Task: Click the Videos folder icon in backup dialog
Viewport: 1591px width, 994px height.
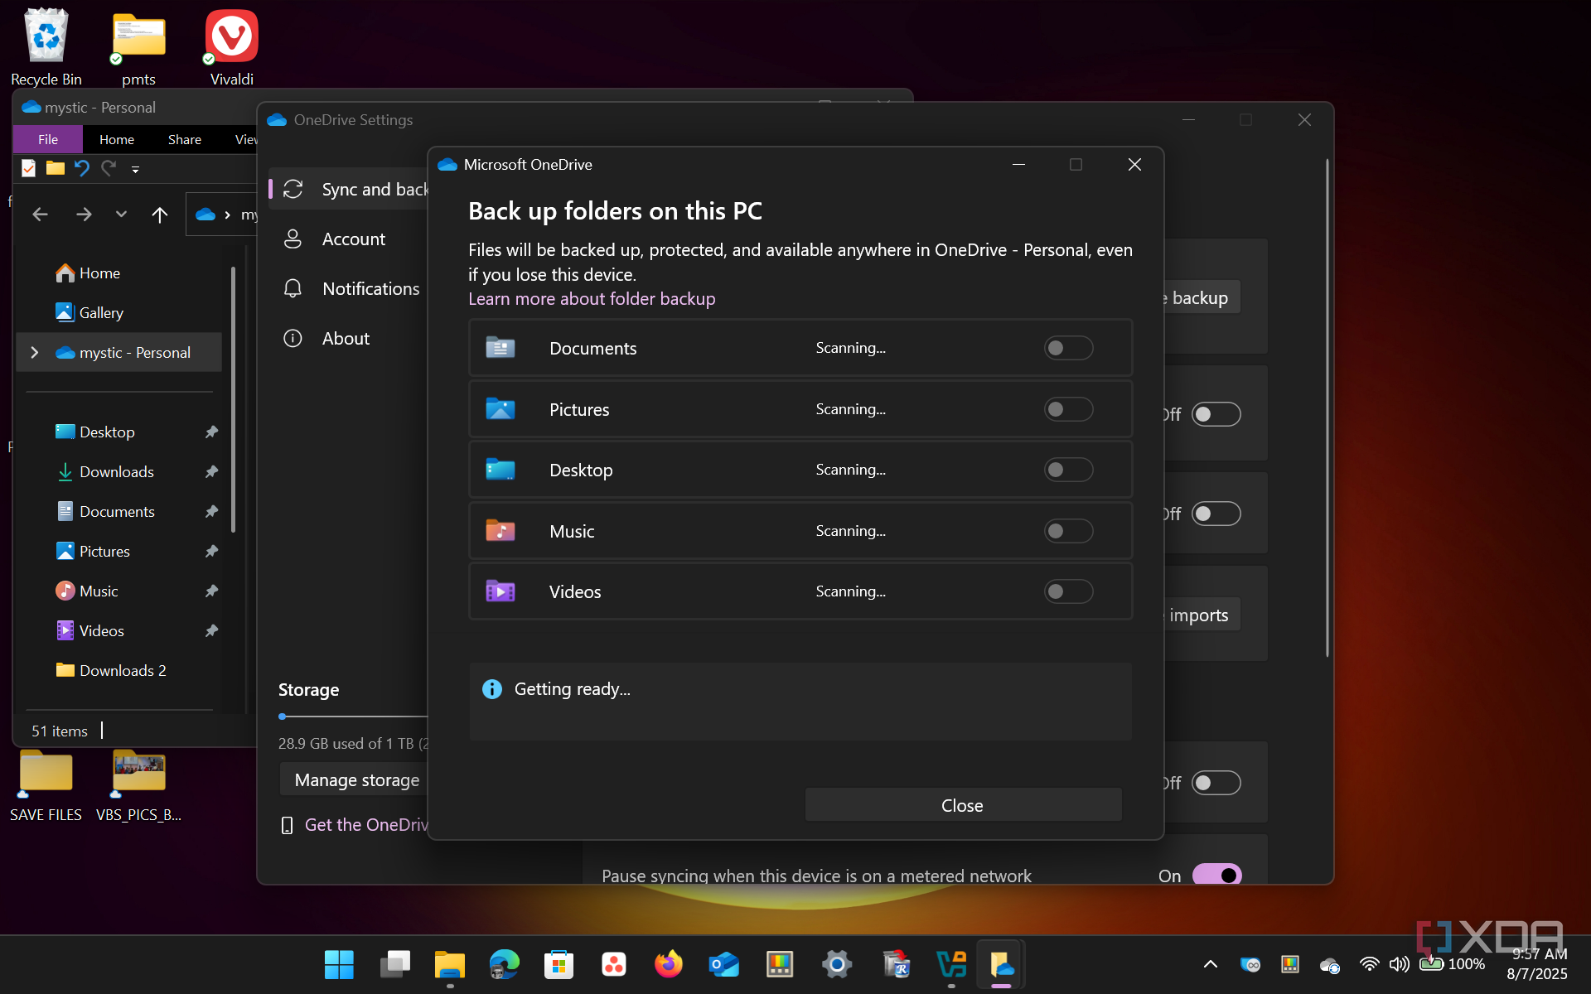Action: coord(501,591)
